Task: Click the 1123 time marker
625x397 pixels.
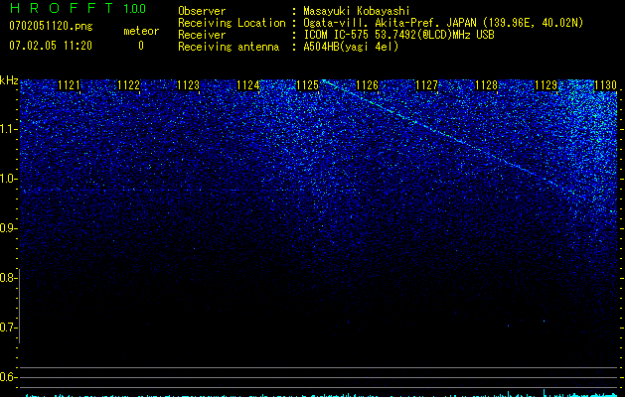Action: pos(188,85)
